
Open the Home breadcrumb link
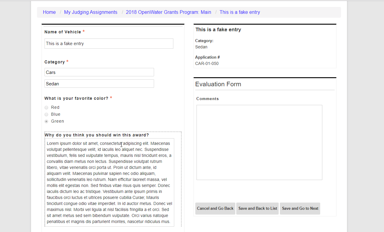(49, 12)
